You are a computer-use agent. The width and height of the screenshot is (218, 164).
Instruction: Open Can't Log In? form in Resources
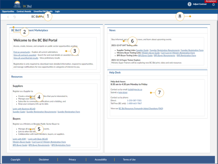(49, 142)
